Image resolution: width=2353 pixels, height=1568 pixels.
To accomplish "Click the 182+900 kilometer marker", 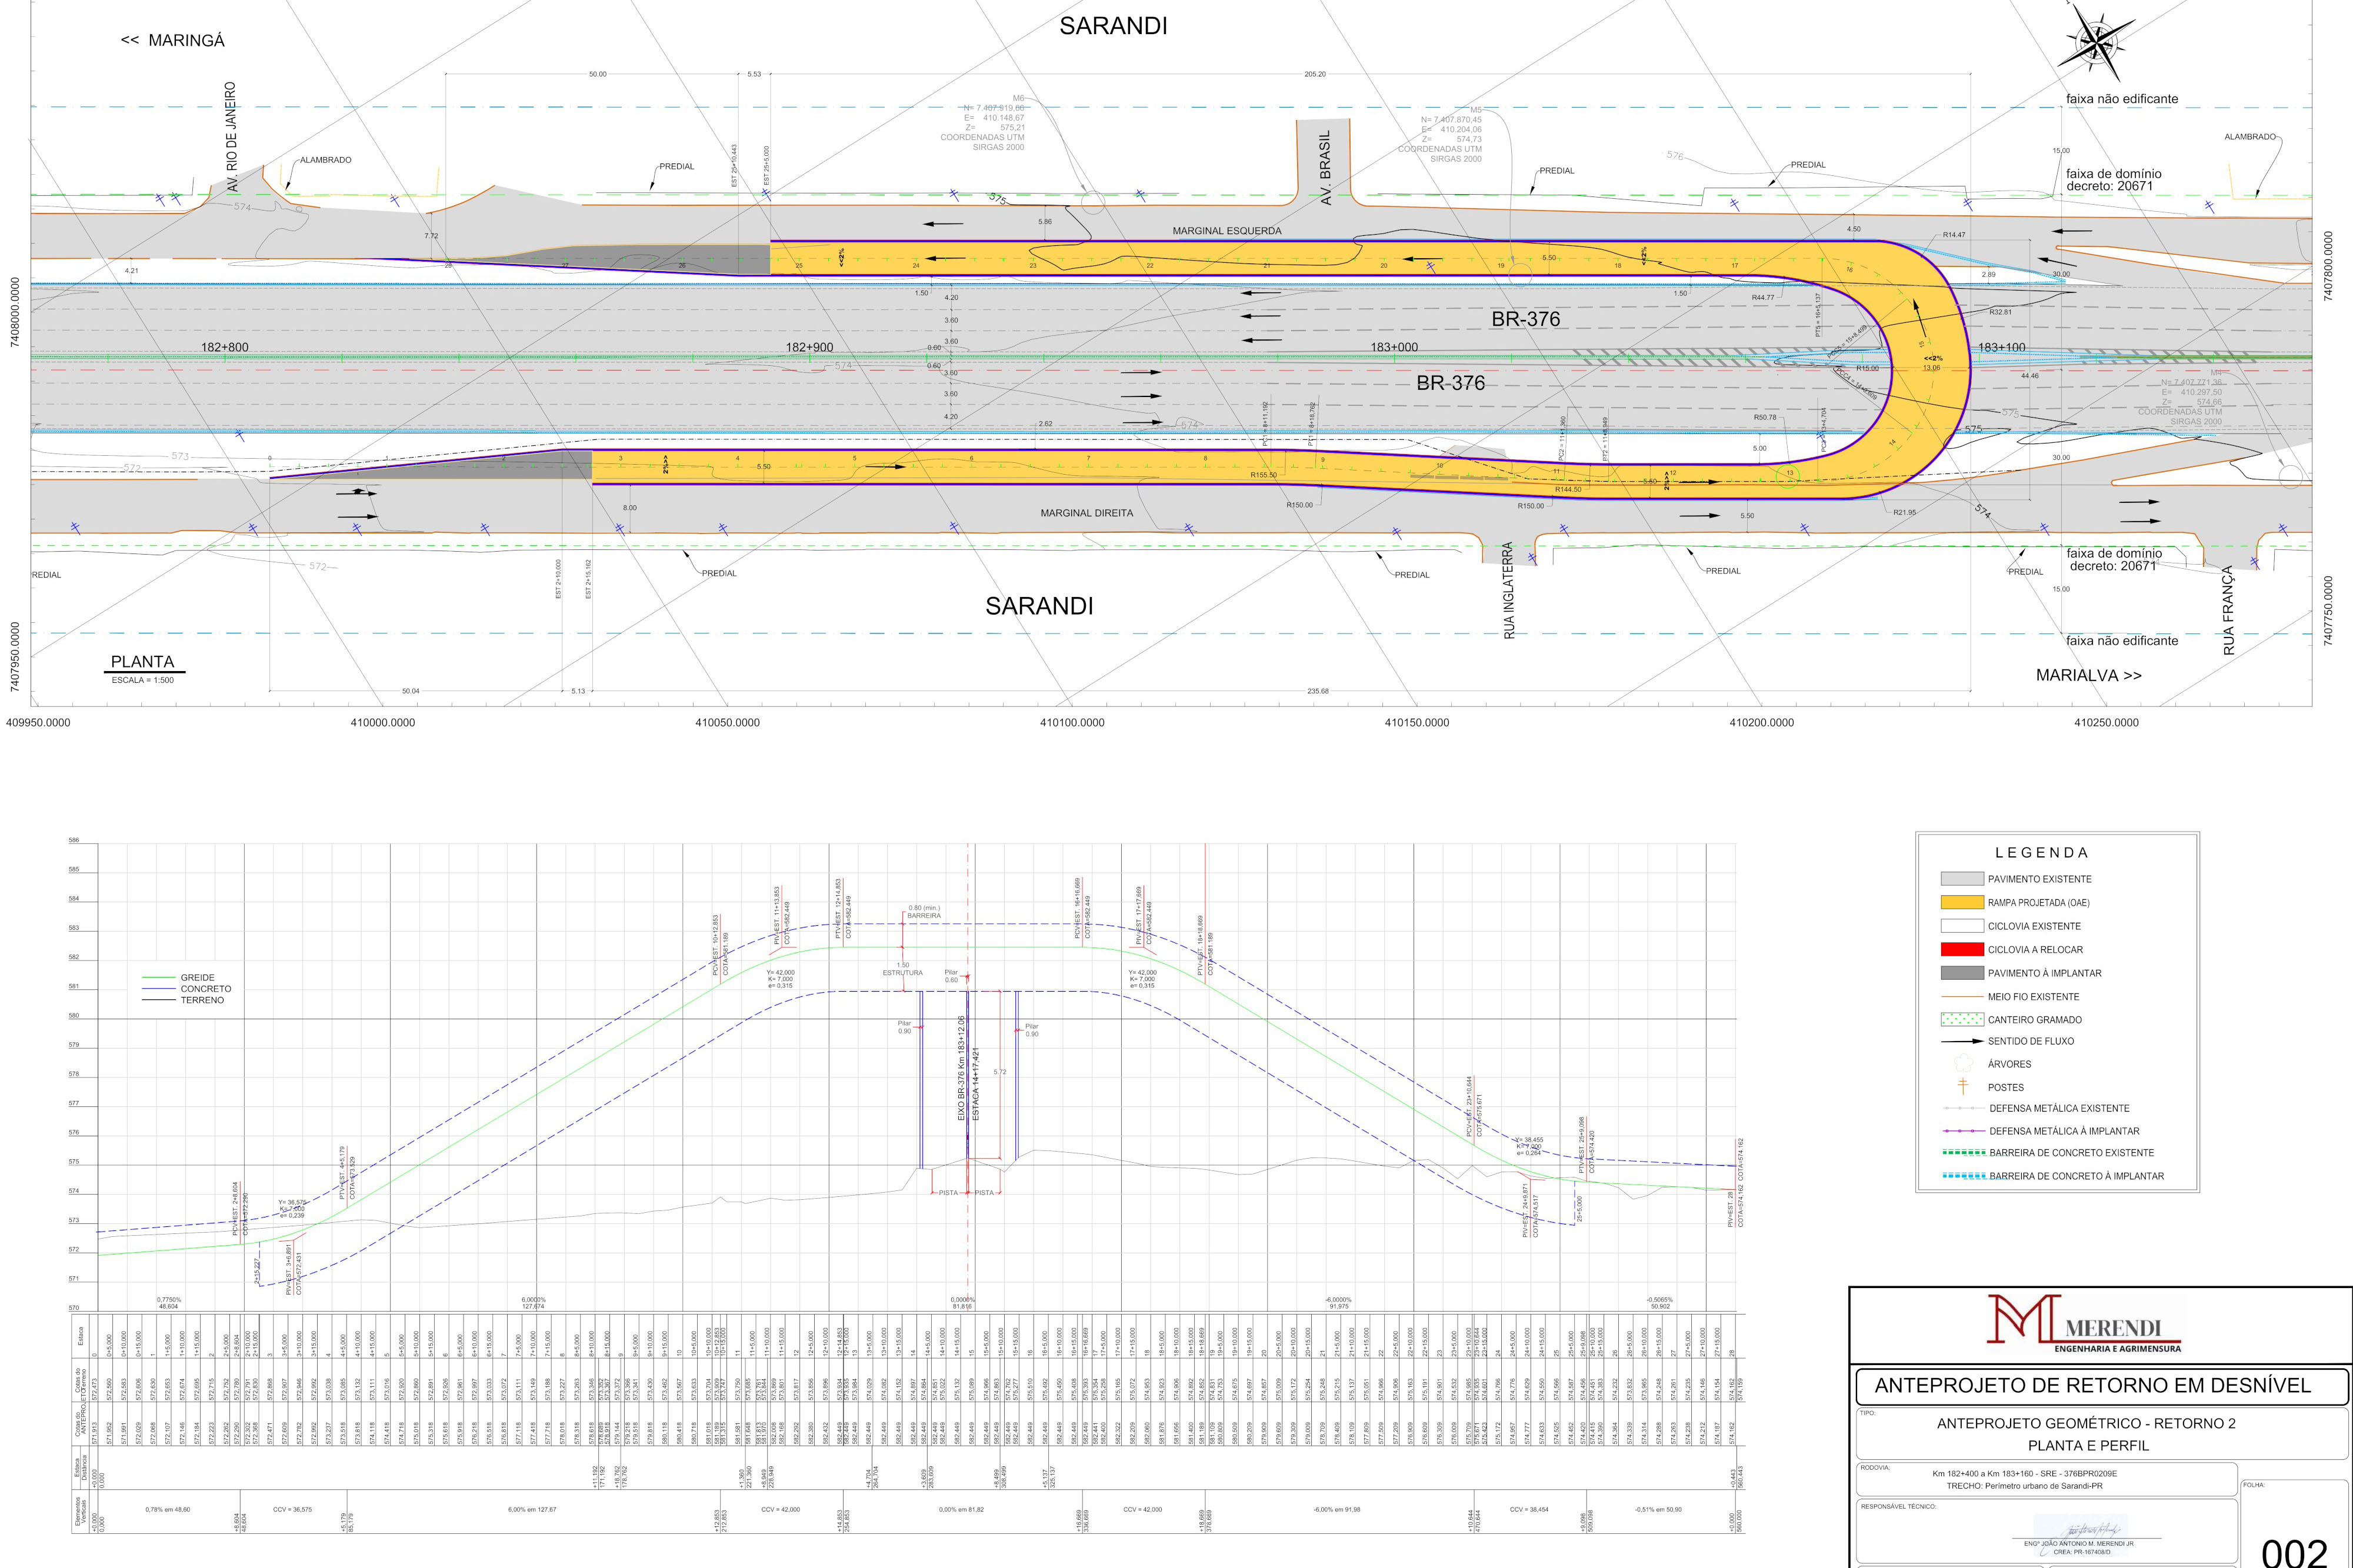I will click(x=810, y=347).
